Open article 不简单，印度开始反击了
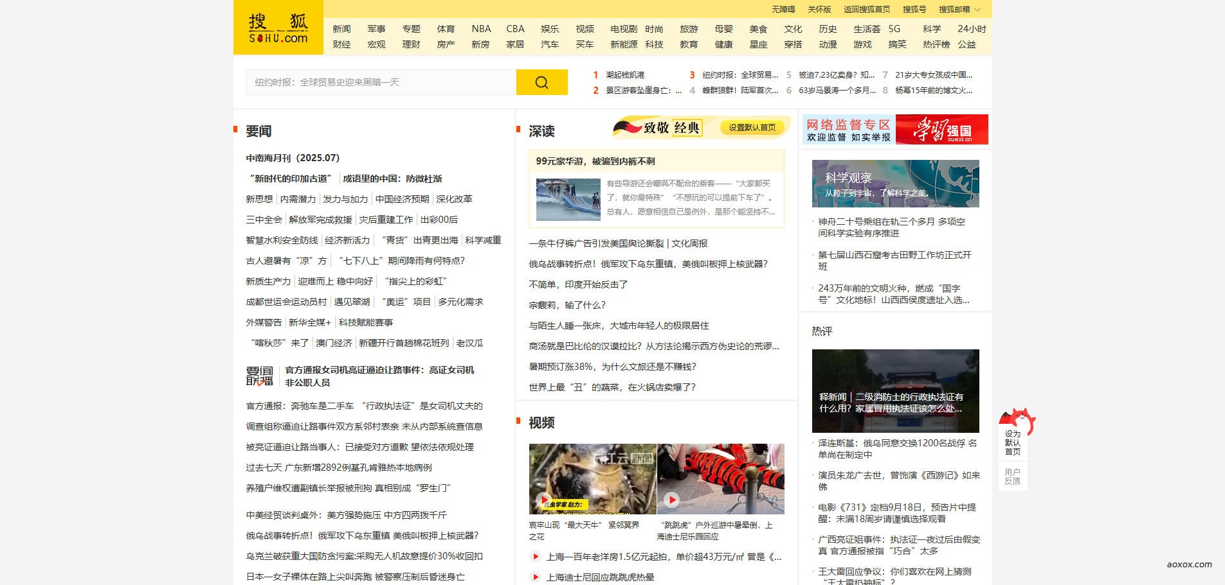This screenshot has width=1225, height=585. (x=578, y=284)
